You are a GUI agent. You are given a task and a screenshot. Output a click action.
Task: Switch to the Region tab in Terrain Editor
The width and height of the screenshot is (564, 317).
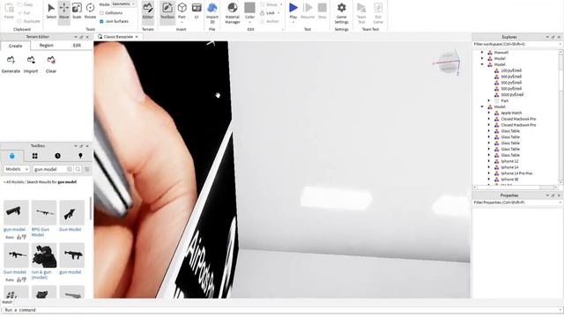tap(46, 45)
